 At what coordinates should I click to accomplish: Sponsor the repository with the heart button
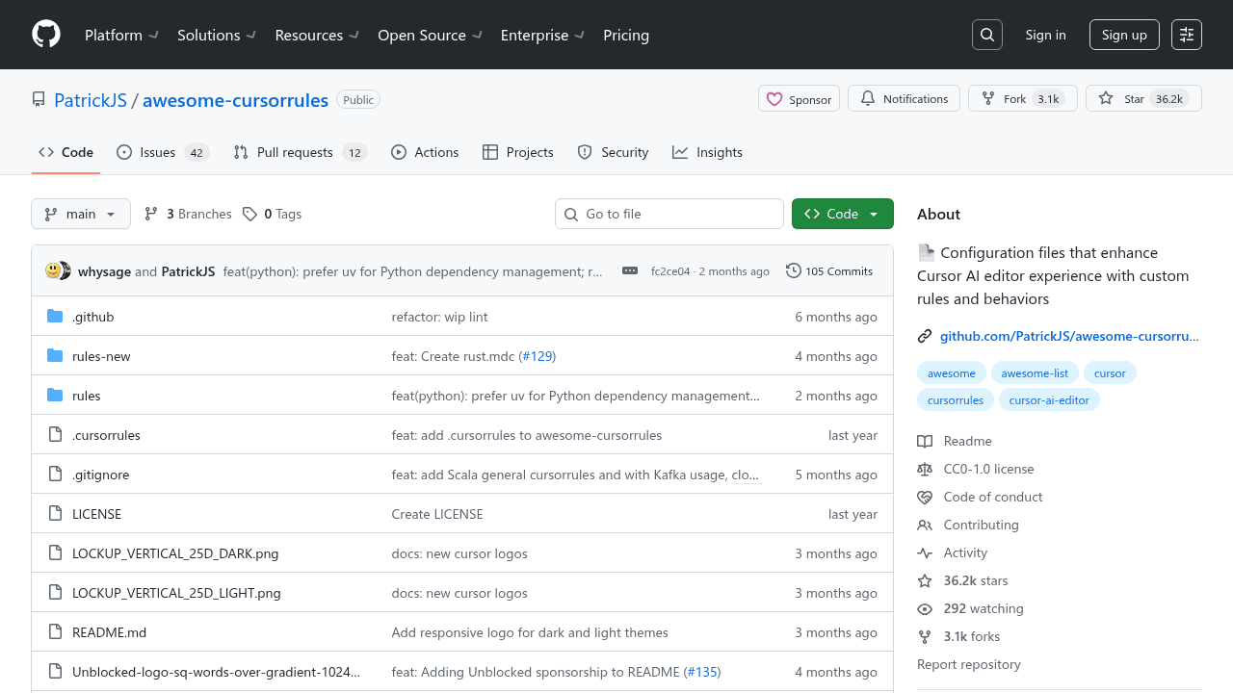pos(799,98)
